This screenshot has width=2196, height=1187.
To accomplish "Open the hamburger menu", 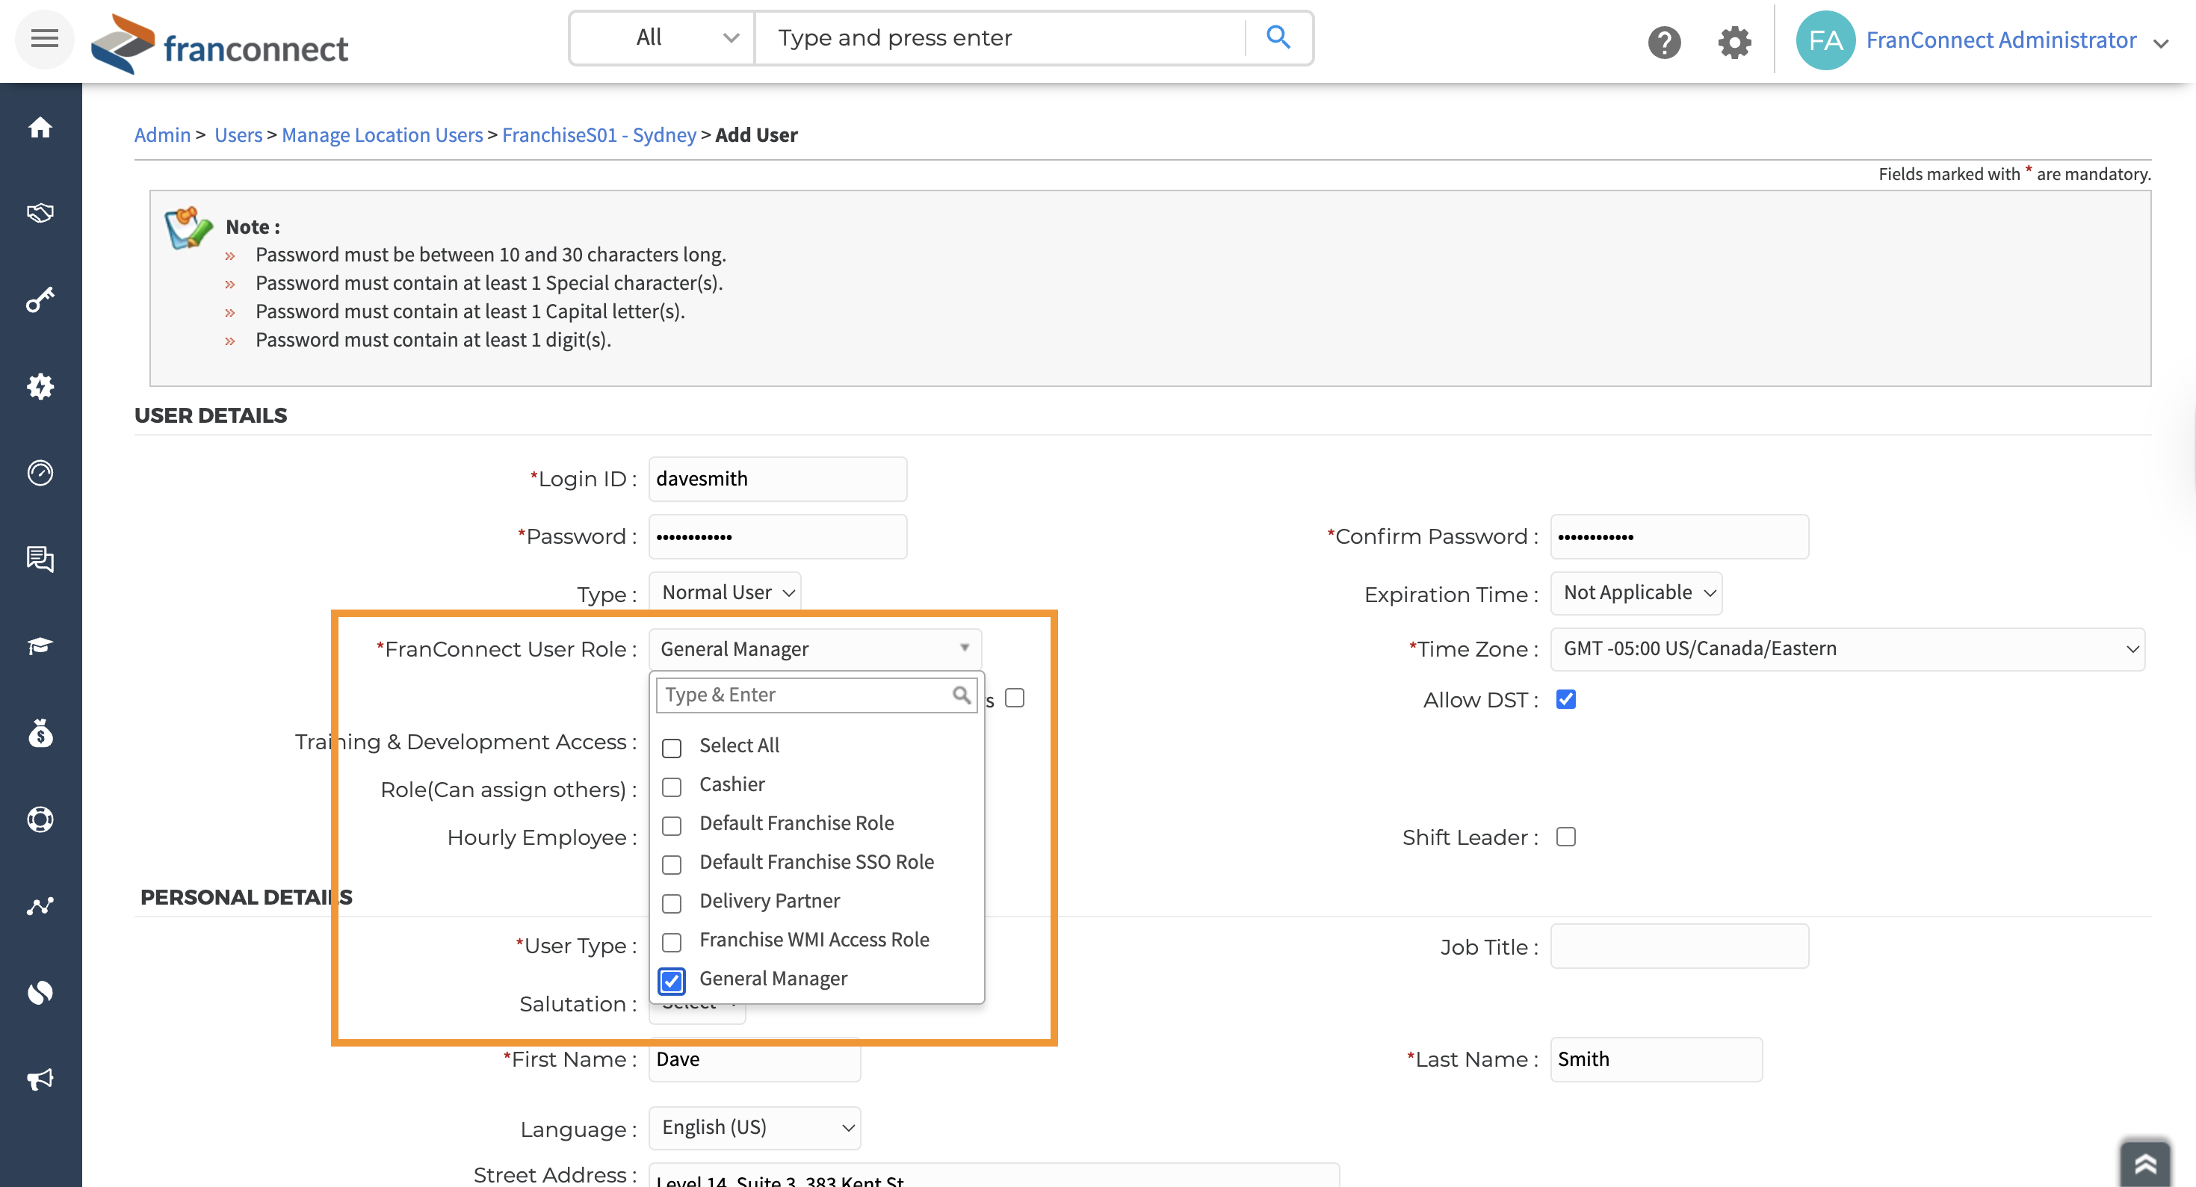I will click(x=44, y=38).
